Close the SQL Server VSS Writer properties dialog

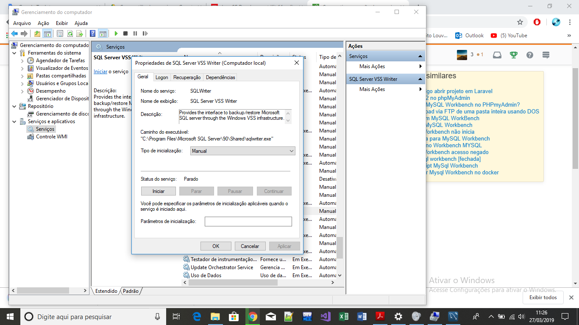click(x=297, y=63)
